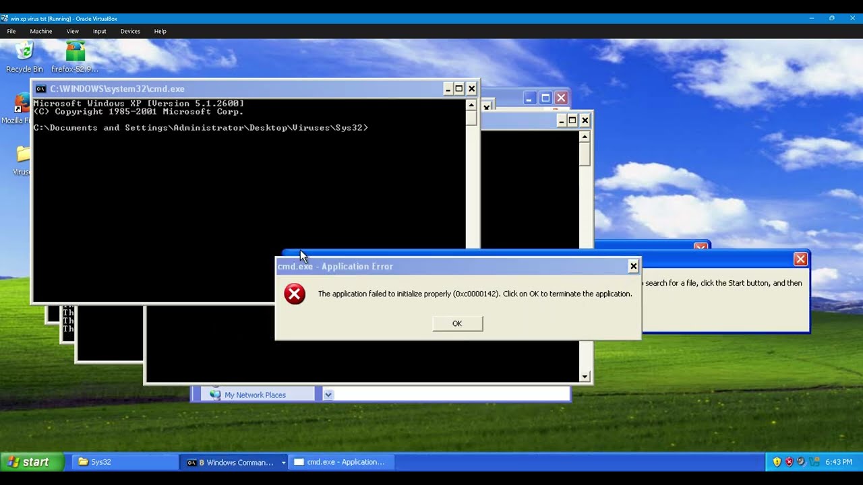Image resolution: width=863 pixels, height=485 pixels.
Task: Click the VirtualBox window title icon
Action: coord(5,18)
